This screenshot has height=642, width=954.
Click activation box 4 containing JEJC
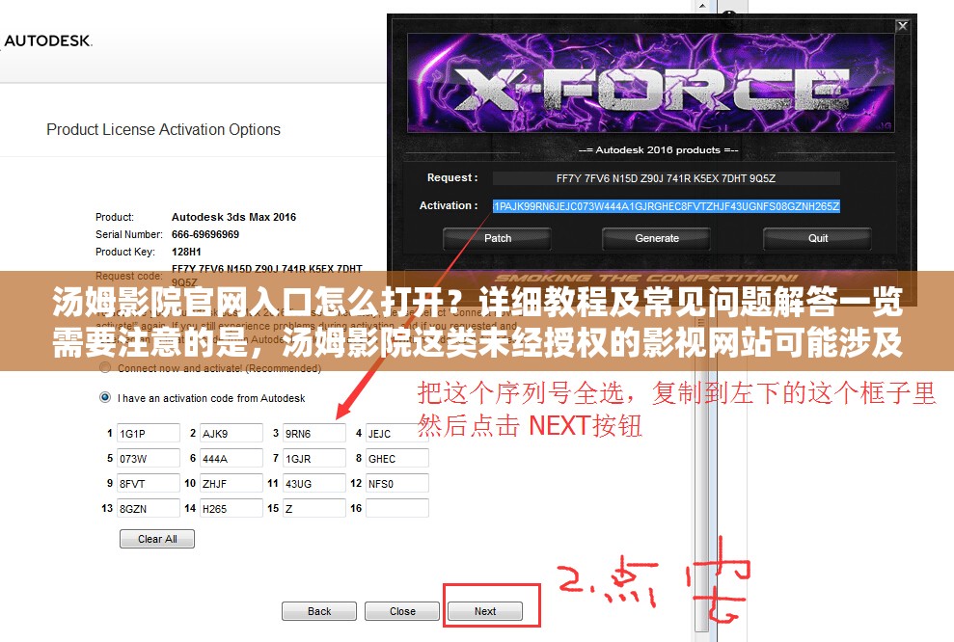[x=396, y=433]
